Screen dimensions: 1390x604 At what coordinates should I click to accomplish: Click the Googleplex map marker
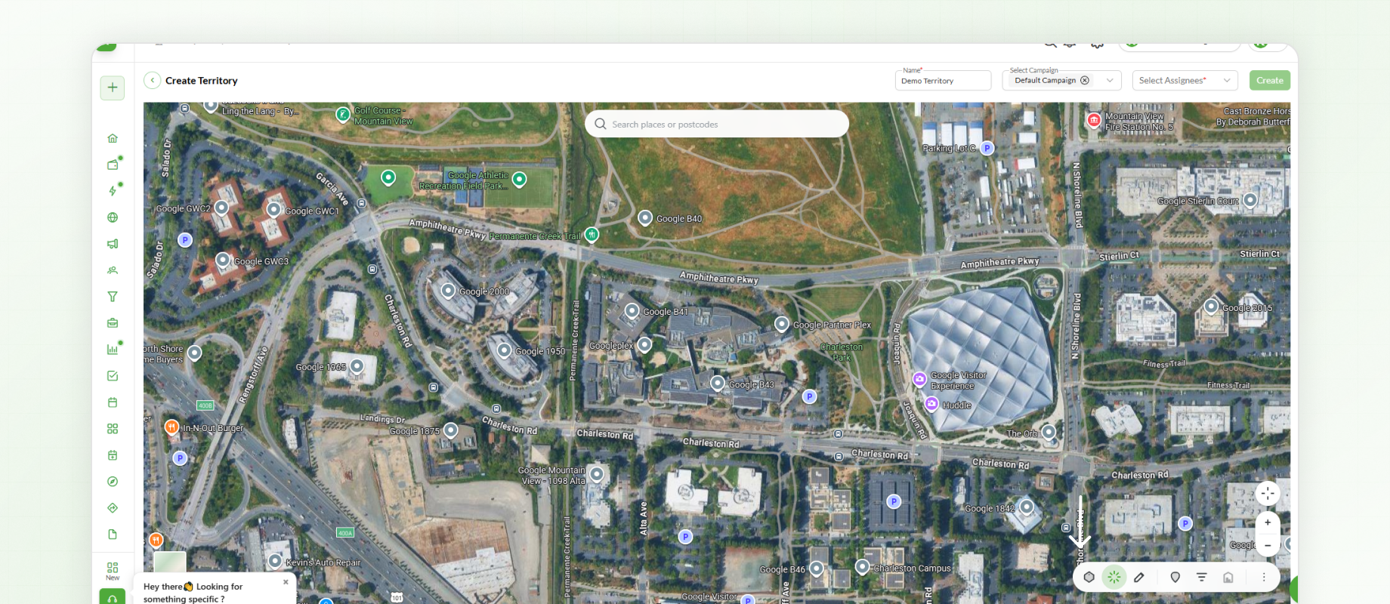click(644, 344)
